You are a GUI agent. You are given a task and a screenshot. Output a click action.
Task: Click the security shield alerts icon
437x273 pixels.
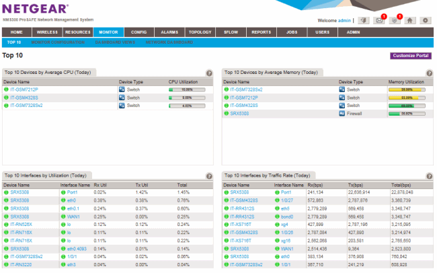coord(395,21)
